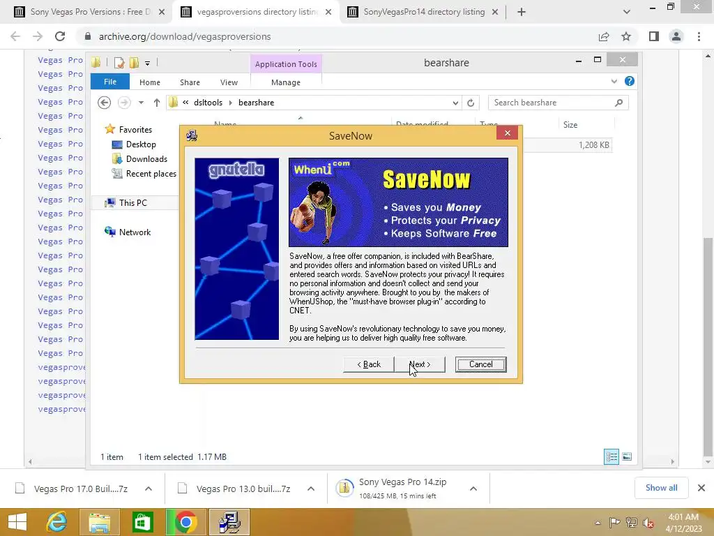Switch to SonyVegasPro14 directory listing tab

coord(424,12)
